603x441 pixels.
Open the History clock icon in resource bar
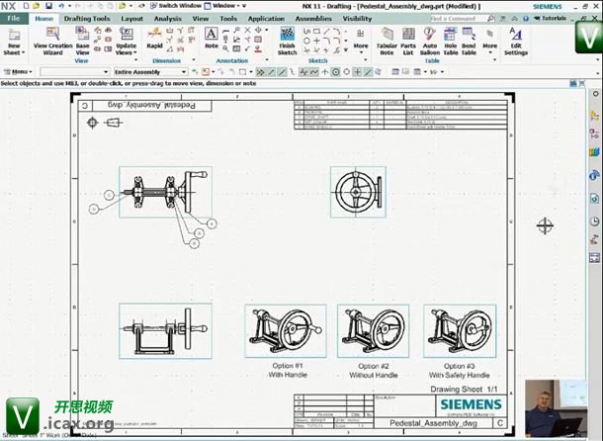click(x=594, y=220)
